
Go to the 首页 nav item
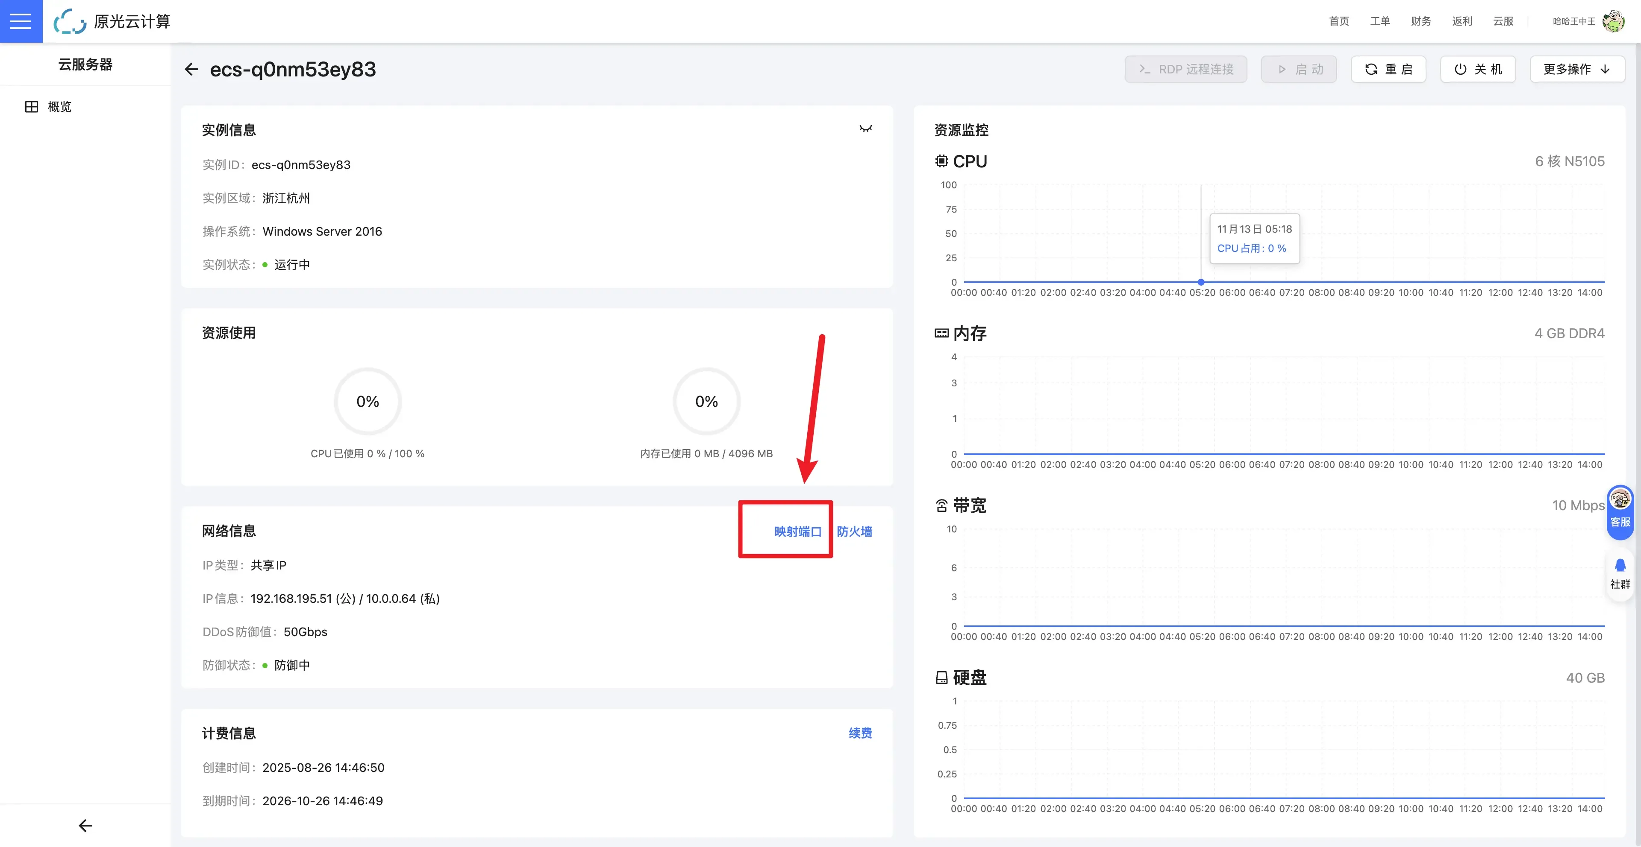[x=1338, y=21]
